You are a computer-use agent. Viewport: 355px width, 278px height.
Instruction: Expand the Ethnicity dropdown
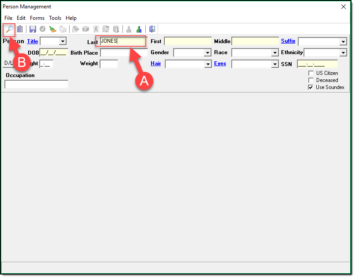[x=343, y=53]
